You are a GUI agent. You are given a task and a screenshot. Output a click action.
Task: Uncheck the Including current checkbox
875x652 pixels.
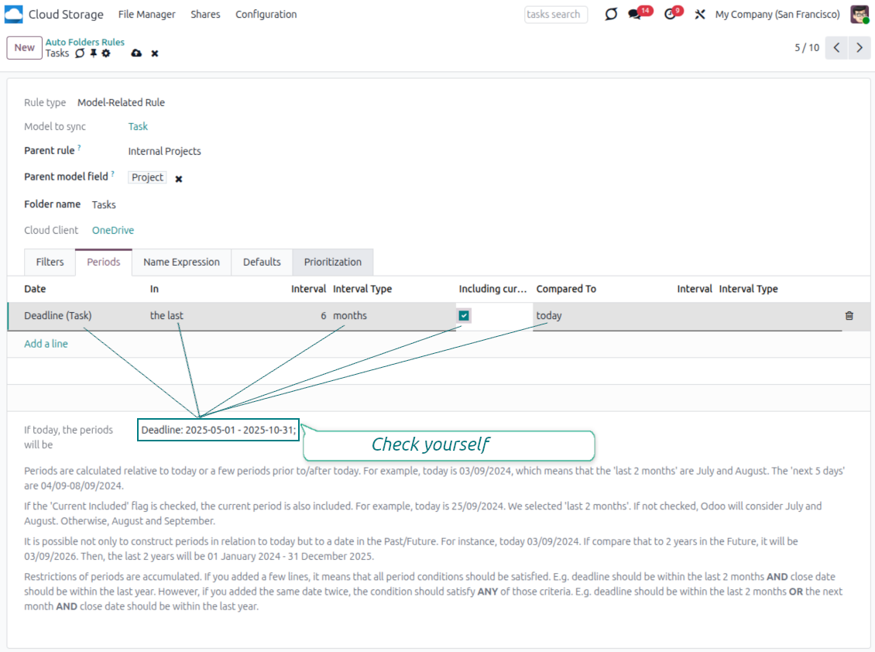(x=464, y=316)
